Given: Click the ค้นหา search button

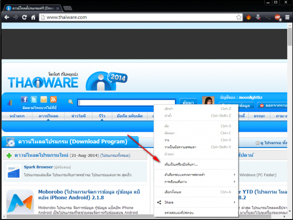Looking at the screenshot, I should tap(188, 102).
